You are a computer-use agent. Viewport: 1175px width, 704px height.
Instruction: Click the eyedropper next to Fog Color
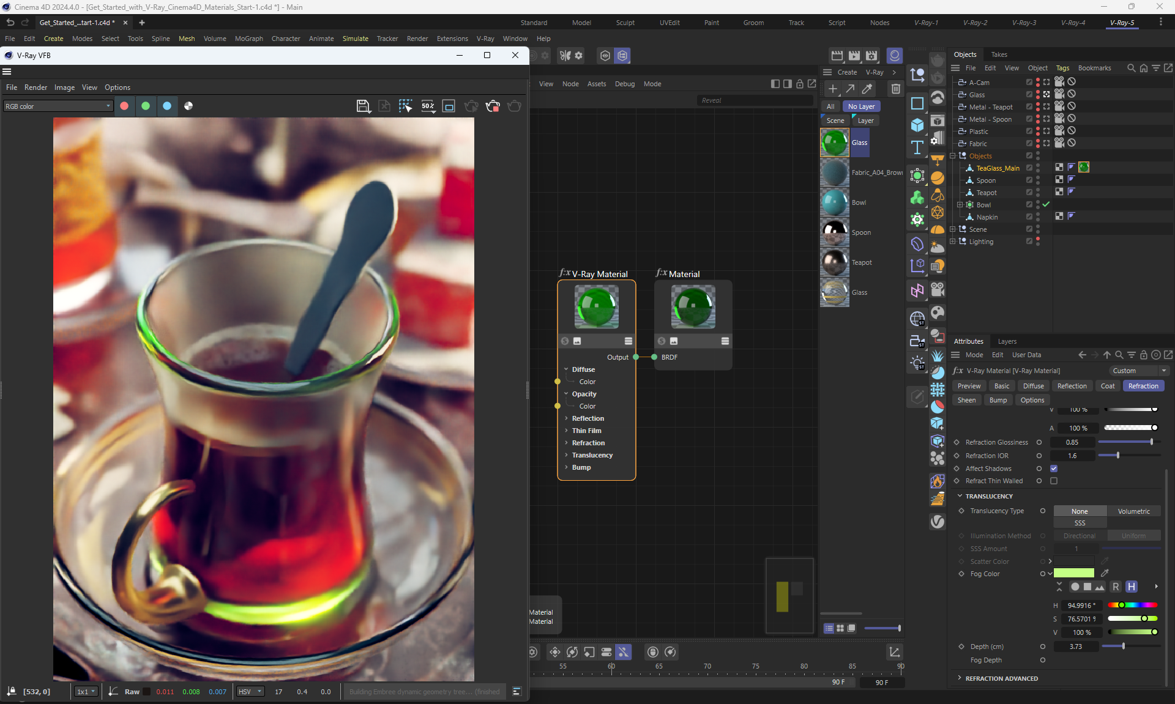point(1105,573)
